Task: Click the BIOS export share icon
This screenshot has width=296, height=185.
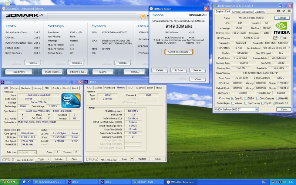Action: [276, 38]
